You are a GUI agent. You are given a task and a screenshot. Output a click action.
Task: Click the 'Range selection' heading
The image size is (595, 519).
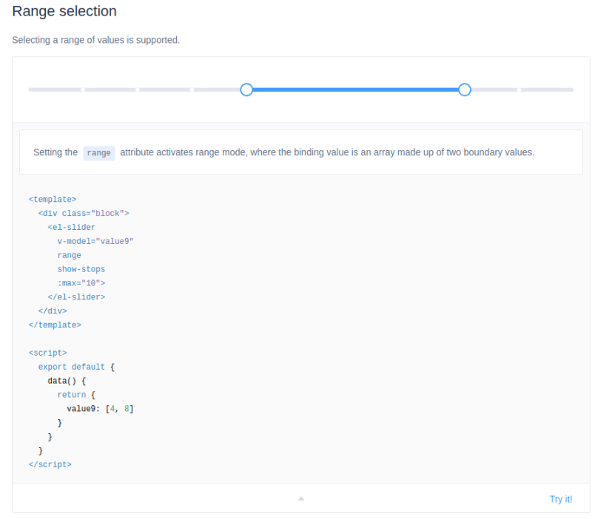pyautogui.click(x=64, y=11)
